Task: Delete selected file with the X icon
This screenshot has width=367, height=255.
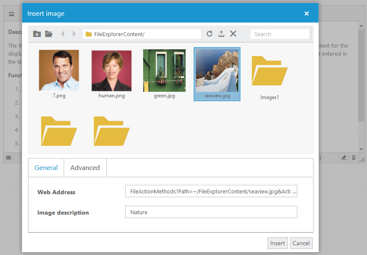Action: coord(233,34)
